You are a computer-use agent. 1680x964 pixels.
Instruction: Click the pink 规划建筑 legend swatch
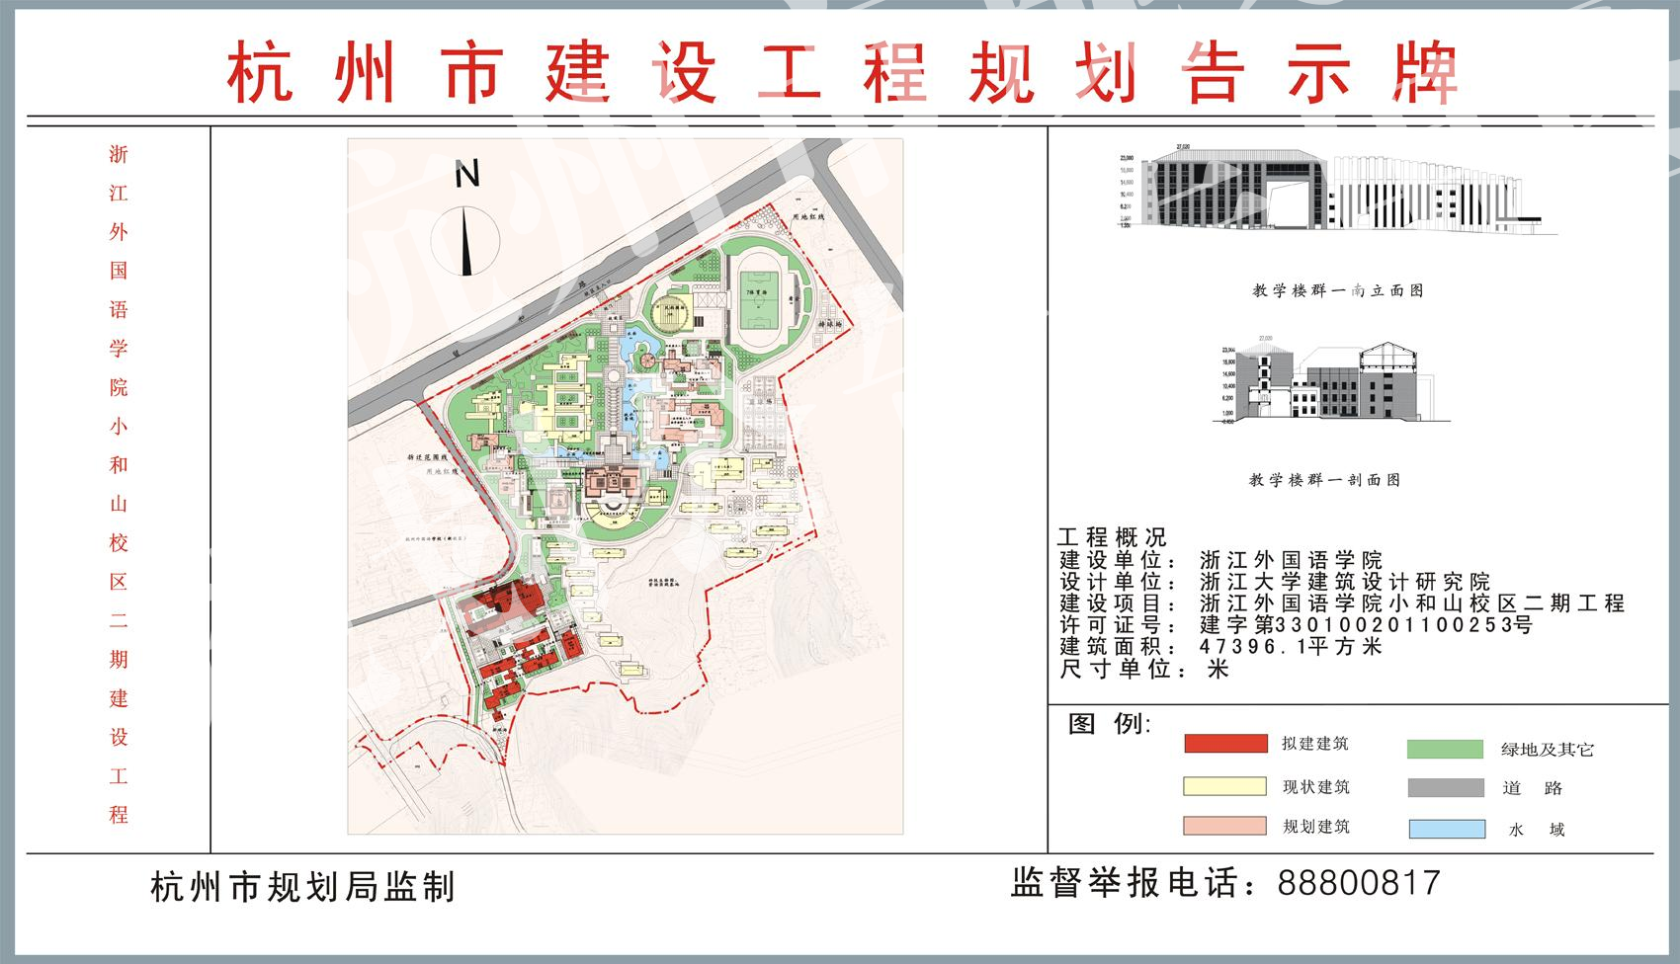1225,826
